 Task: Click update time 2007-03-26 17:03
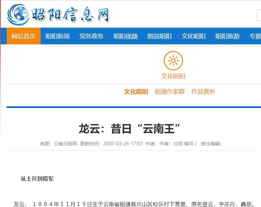point(123,144)
